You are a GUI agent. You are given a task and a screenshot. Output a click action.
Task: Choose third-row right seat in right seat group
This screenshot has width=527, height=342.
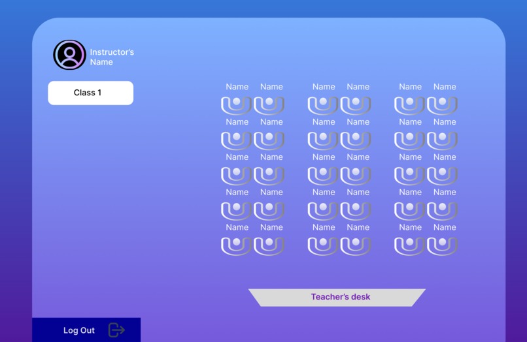pyautogui.click(x=442, y=176)
